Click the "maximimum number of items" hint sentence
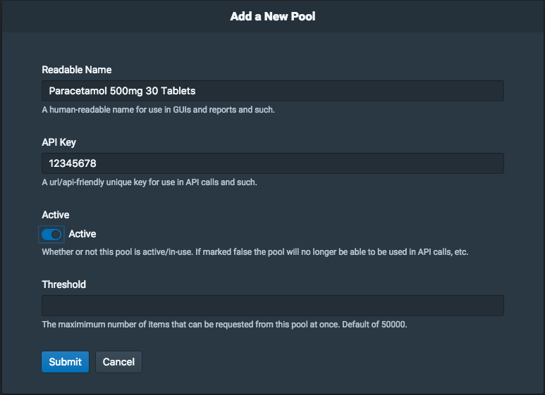 [191, 325]
